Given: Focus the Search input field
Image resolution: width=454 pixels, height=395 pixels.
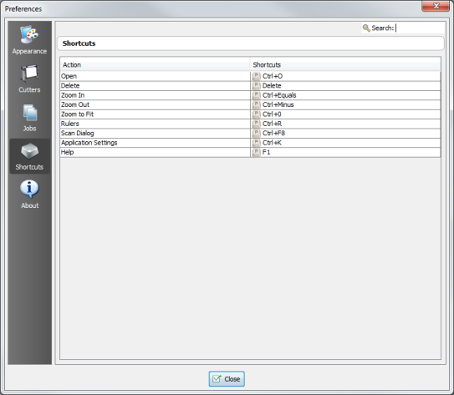Looking at the screenshot, I should 420,28.
